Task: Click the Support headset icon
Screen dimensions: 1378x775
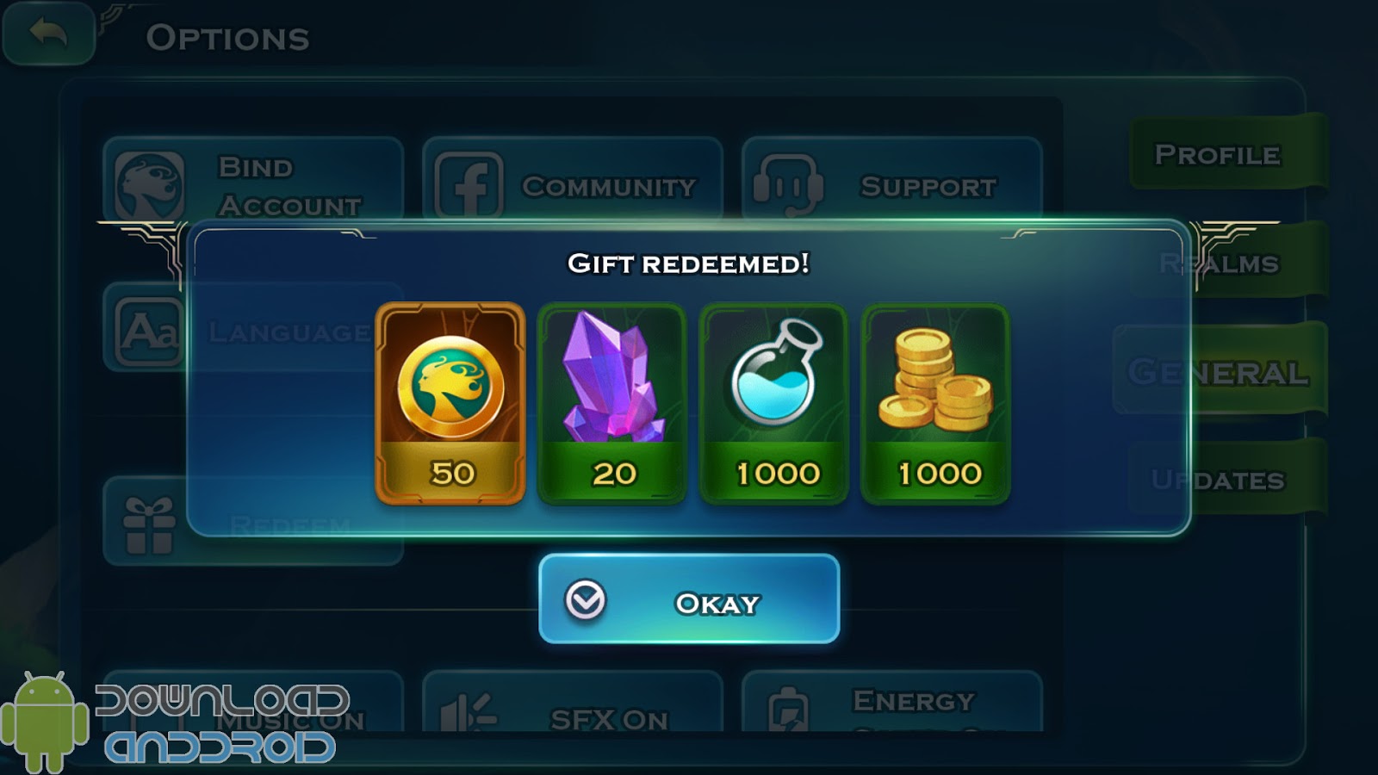Action: coord(786,185)
